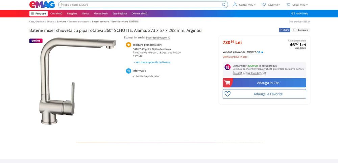Click the Contul meu user icon

coord(235,4)
